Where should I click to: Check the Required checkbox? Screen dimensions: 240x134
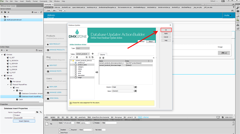[70, 130]
